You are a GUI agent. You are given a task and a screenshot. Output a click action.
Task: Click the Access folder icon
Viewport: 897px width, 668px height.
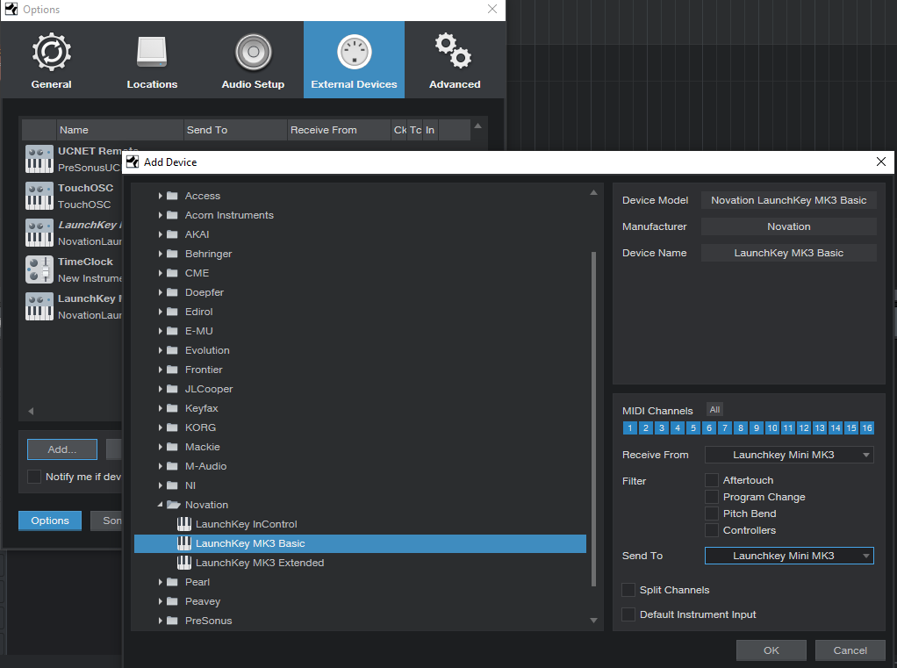coord(172,196)
